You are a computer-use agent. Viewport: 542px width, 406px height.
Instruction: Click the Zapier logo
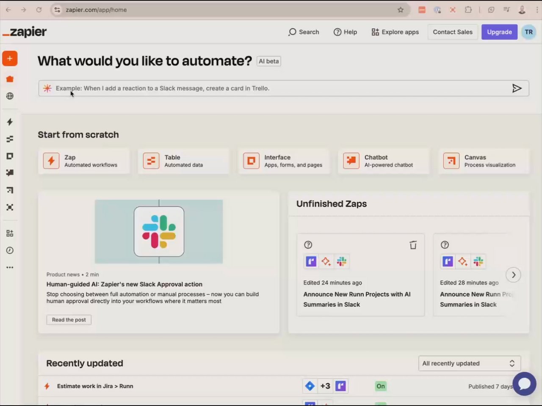tap(25, 32)
